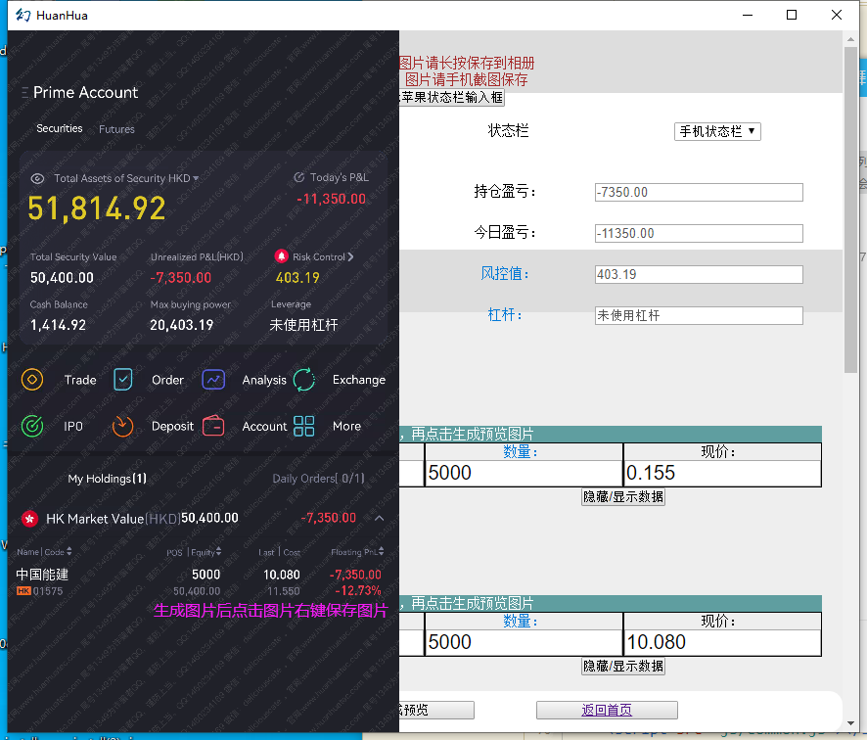This screenshot has height=740, width=867.
Task: Click the Deposit icon
Action: pyautogui.click(x=122, y=426)
